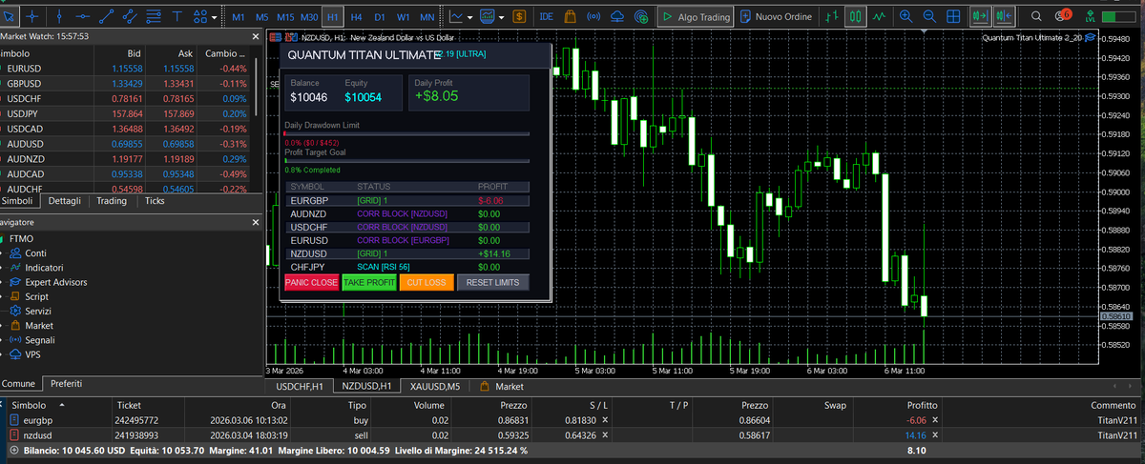Image resolution: width=1145 pixels, height=464 pixels.
Task: Switch chart to W1 timeframe
Action: click(404, 17)
